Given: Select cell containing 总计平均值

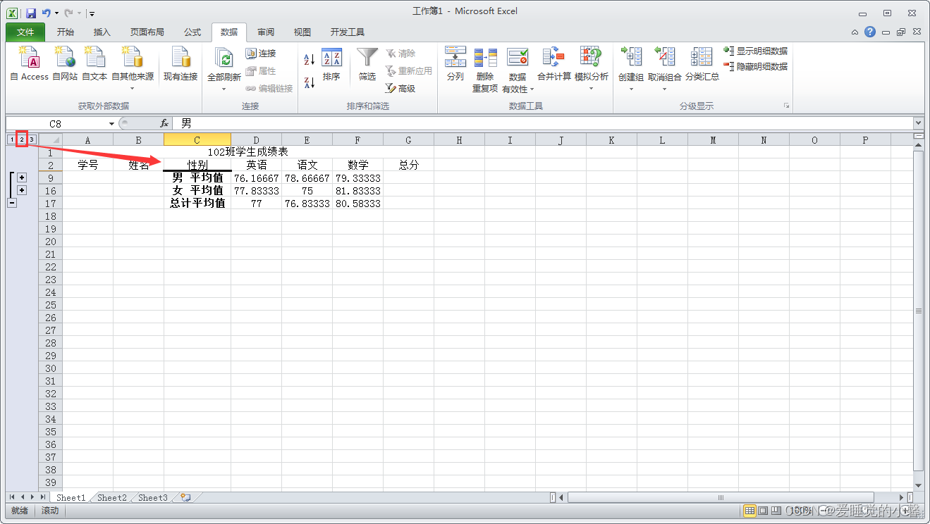Looking at the screenshot, I should [197, 203].
